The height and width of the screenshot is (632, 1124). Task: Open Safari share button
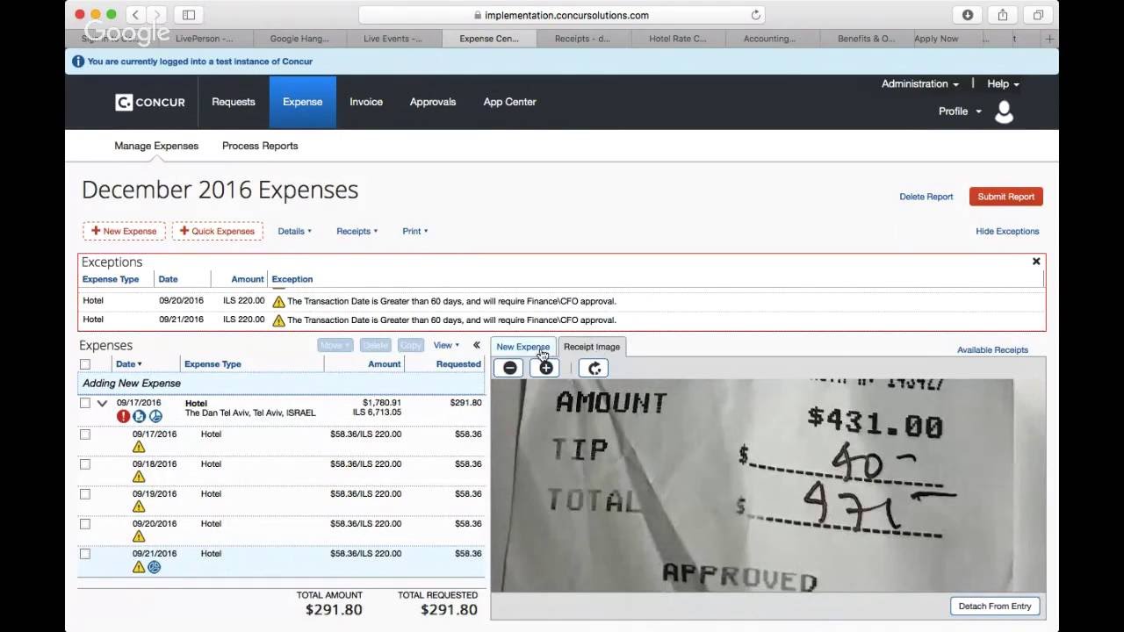pos(1003,15)
